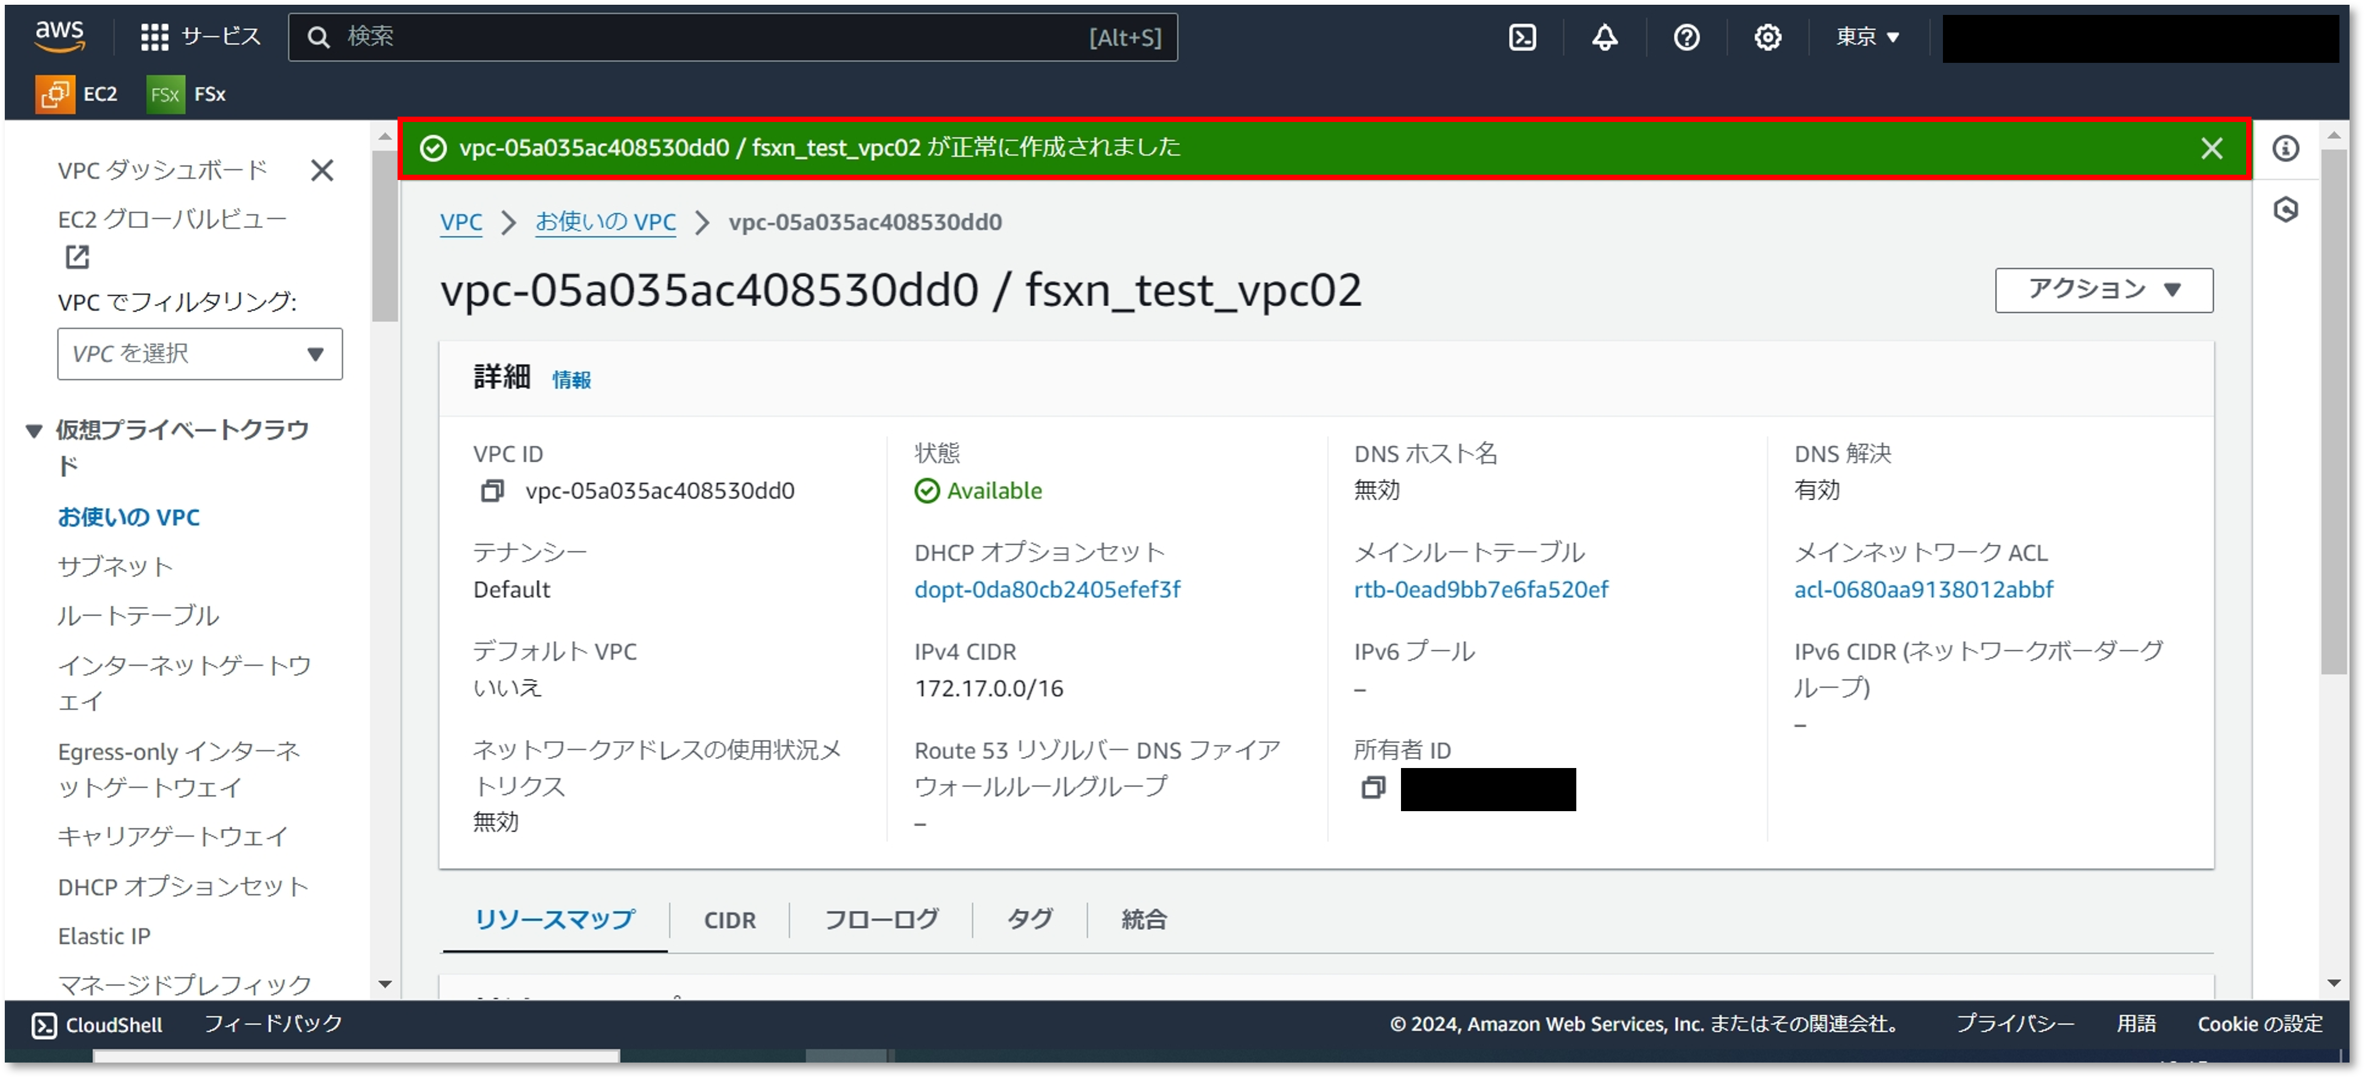This screenshot has height=1078, width=2365.
Task: Go to お使いの VPC breadcrumb
Action: [x=605, y=222]
